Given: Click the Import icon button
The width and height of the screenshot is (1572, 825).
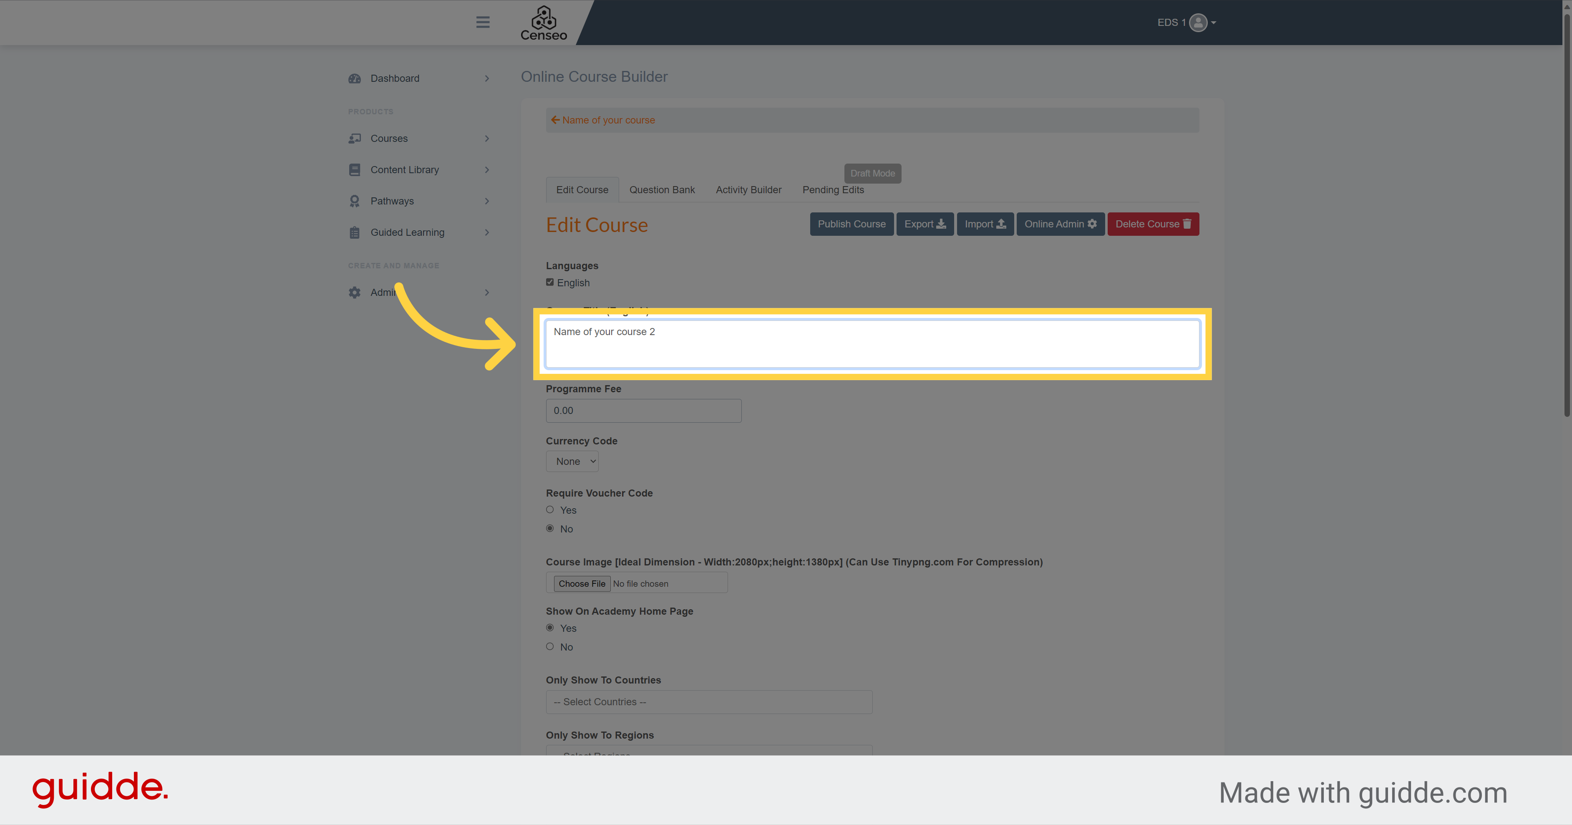Looking at the screenshot, I should [982, 224].
